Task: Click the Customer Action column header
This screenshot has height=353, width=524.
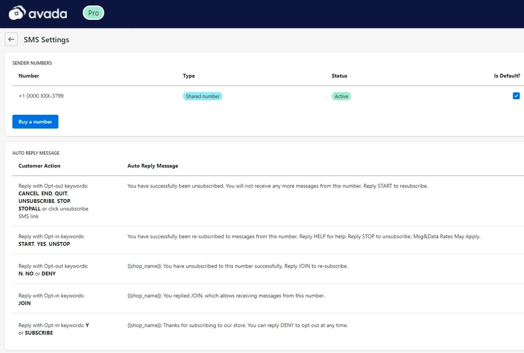Action: click(39, 166)
